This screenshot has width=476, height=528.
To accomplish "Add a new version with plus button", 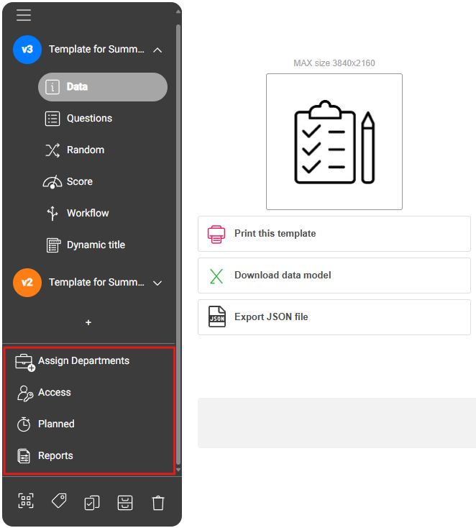I will click(88, 323).
